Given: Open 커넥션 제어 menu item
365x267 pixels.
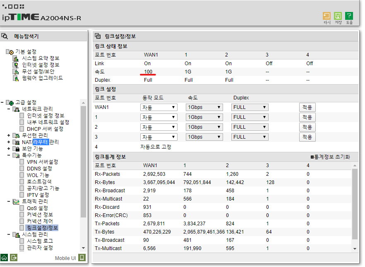Looking at the screenshot, I should (x=40, y=221).
